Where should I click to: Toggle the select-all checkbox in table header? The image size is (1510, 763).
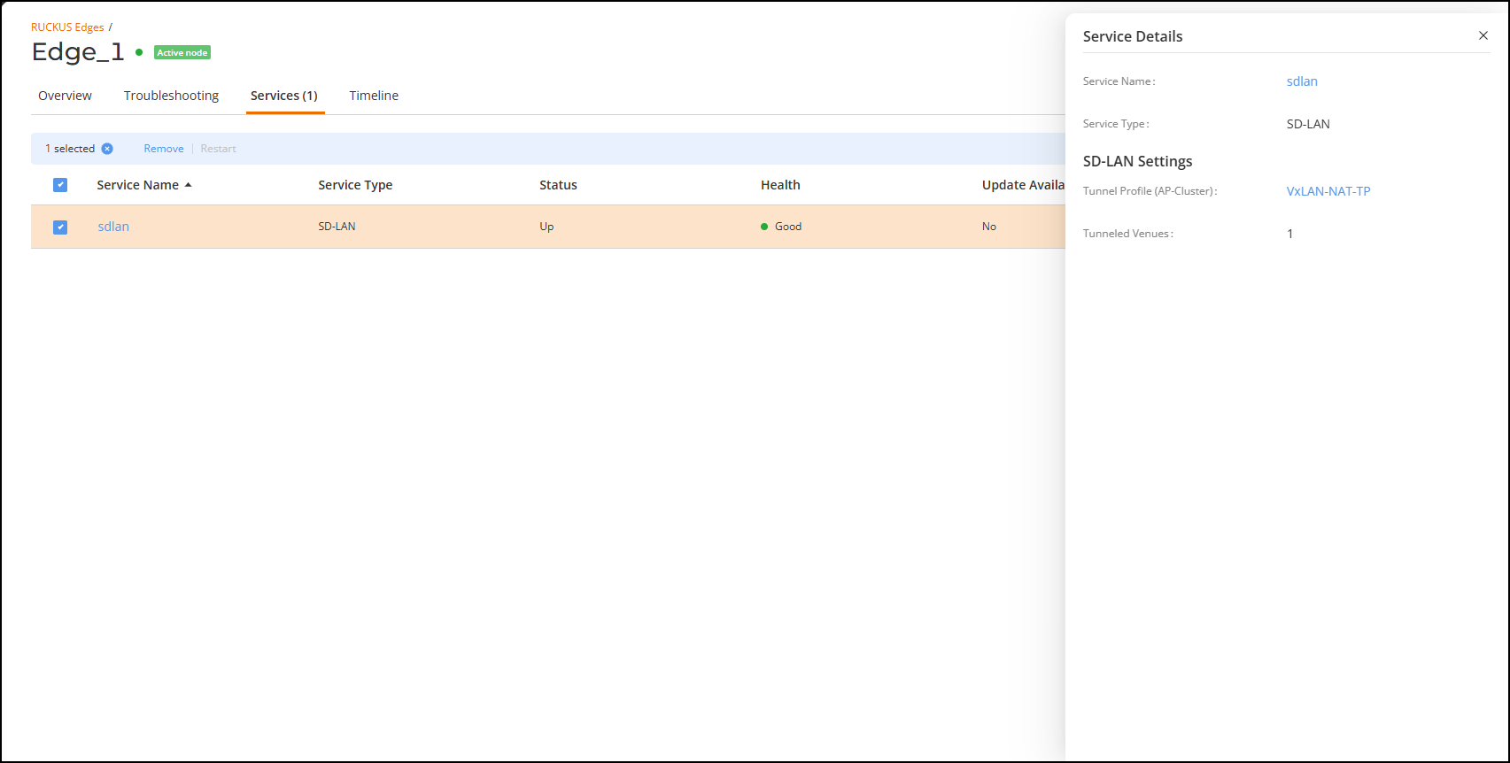(60, 185)
